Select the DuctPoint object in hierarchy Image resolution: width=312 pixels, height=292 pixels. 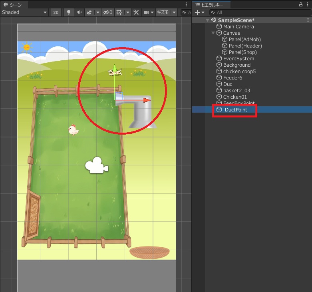(x=236, y=110)
